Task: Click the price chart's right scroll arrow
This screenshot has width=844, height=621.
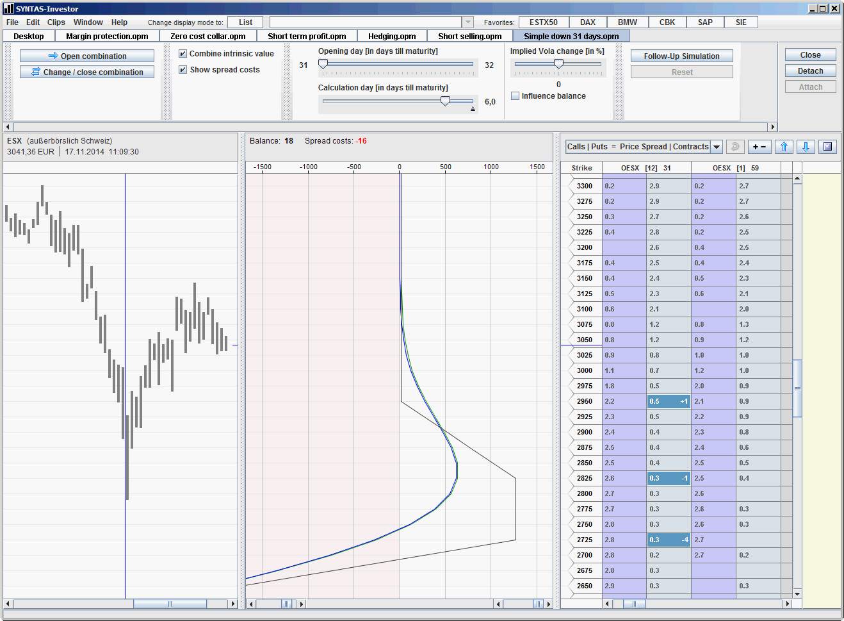Action: click(233, 604)
